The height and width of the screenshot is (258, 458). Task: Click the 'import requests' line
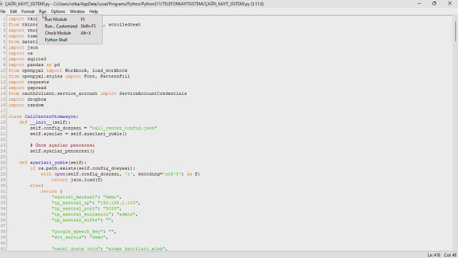29,82
